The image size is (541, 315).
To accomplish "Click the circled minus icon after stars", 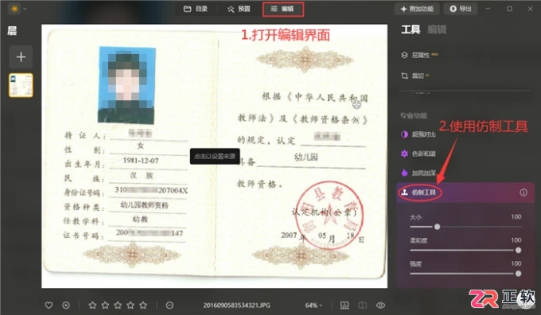I will [169, 305].
